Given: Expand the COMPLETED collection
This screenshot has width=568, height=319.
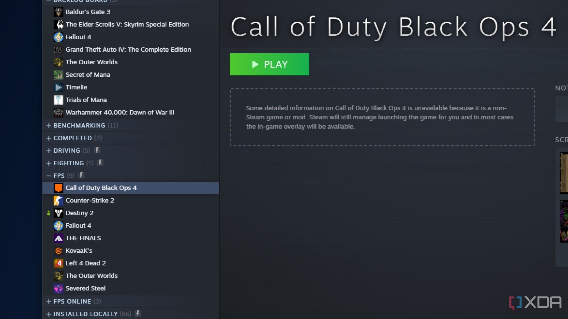Looking at the screenshot, I should (49, 138).
